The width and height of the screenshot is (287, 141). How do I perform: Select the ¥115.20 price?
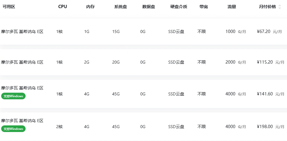click(x=265, y=62)
